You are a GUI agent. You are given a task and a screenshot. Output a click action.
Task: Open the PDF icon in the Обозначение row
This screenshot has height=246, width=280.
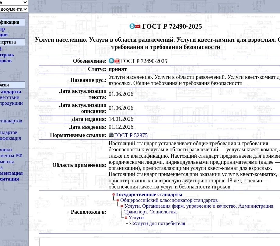[117, 61]
